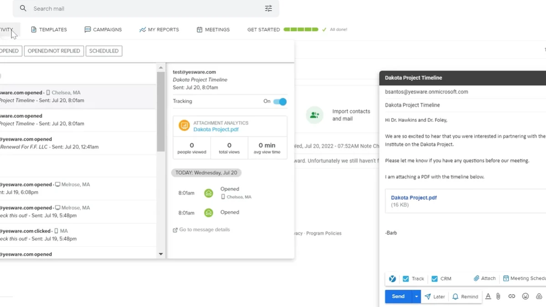Uncheck the CRM checkbox

435,279
